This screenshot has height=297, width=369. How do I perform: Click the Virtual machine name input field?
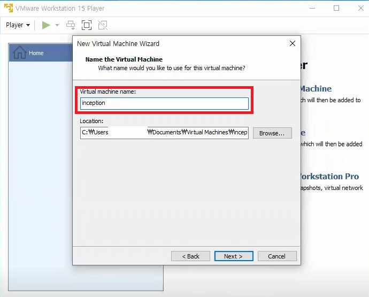tap(164, 103)
